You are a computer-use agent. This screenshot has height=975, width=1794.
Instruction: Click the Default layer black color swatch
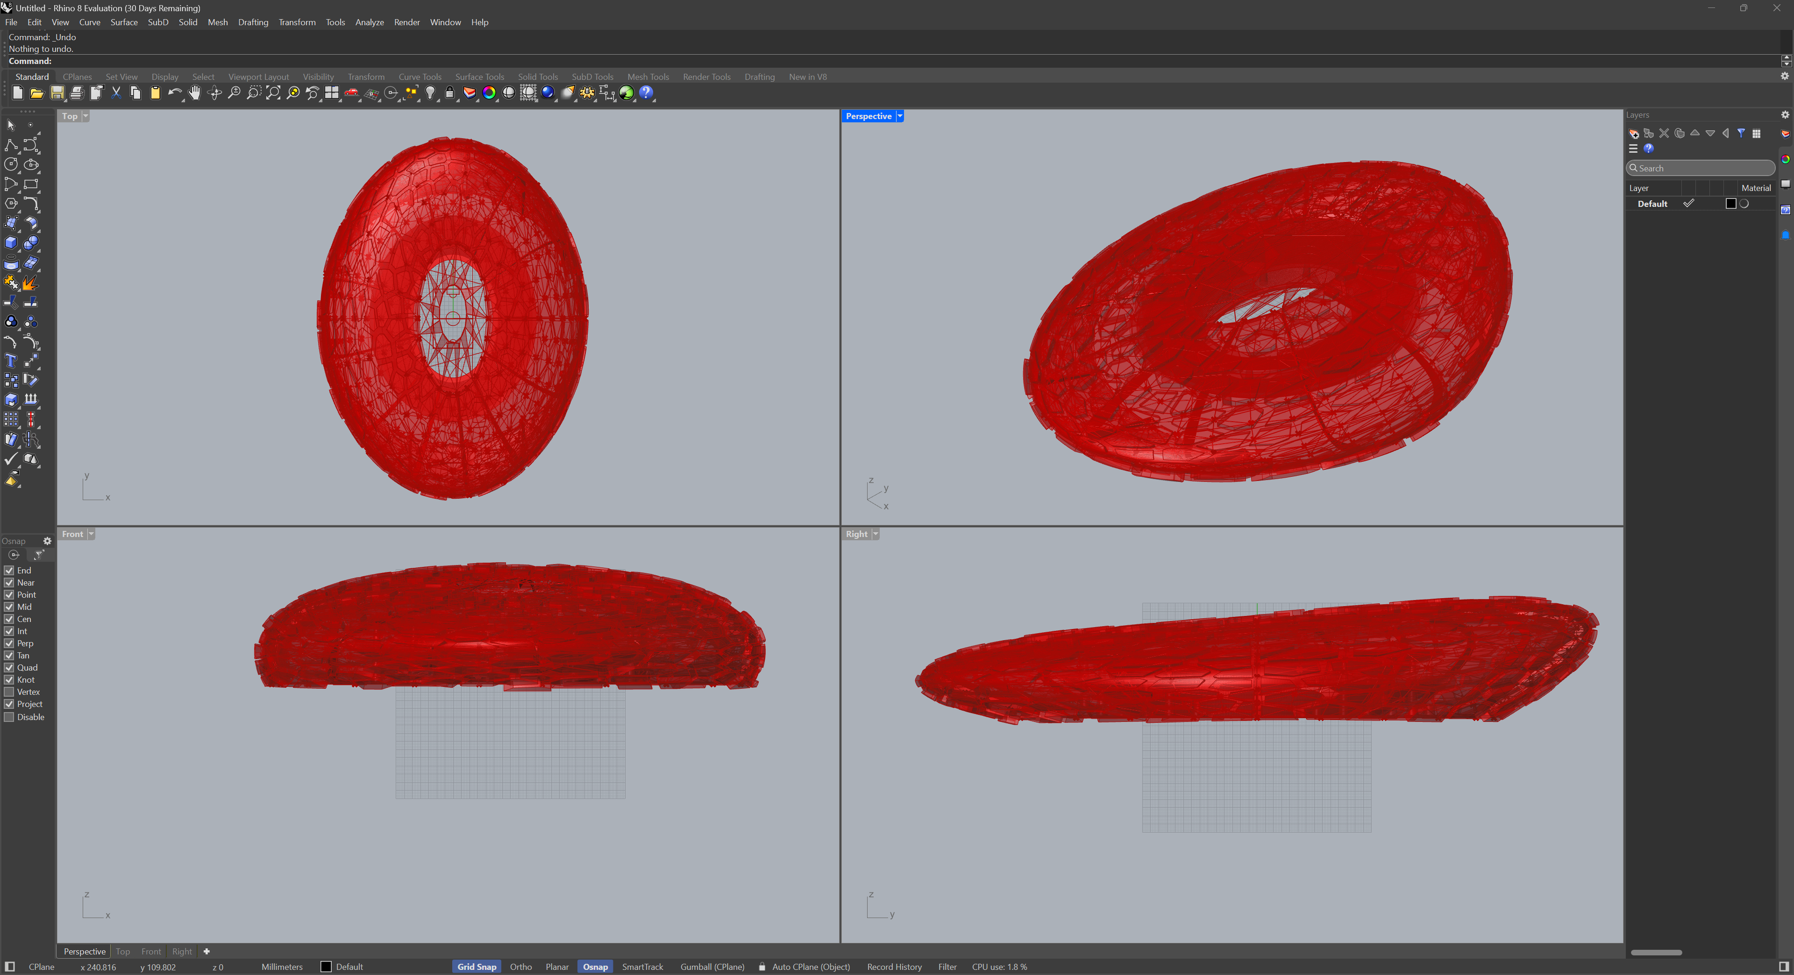coord(1730,204)
